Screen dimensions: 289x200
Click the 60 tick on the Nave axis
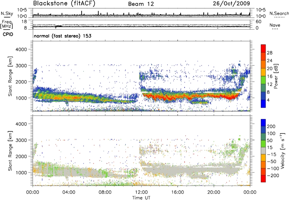coord(258,22)
